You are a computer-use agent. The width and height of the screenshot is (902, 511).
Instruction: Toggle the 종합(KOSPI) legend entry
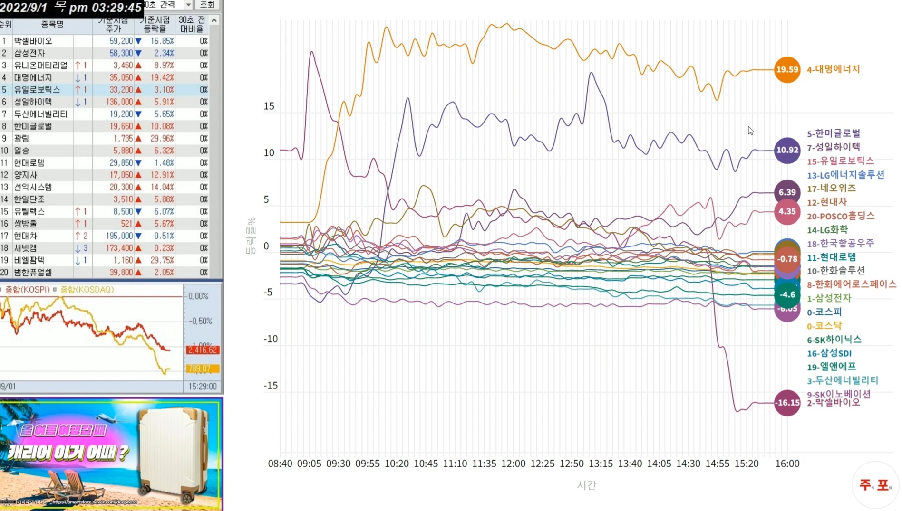pos(25,290)
